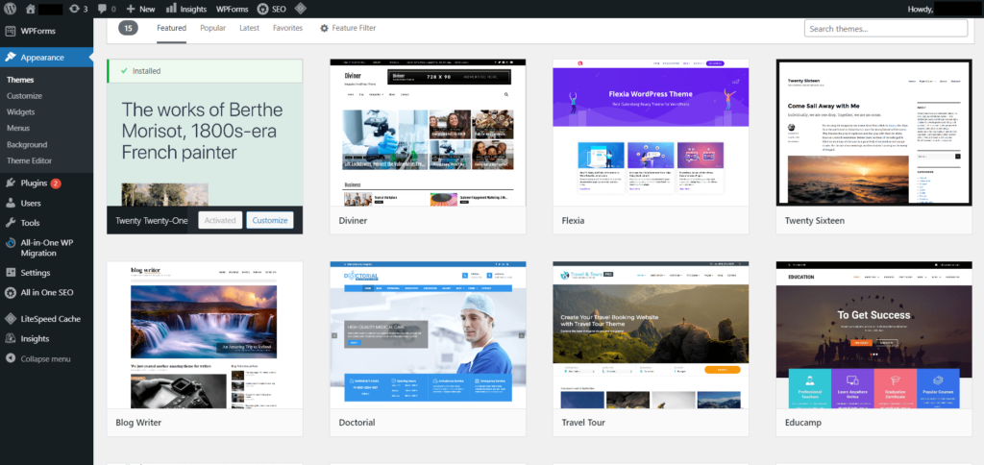
Task: Click the Educamp theme name
Action: (803, 423)
